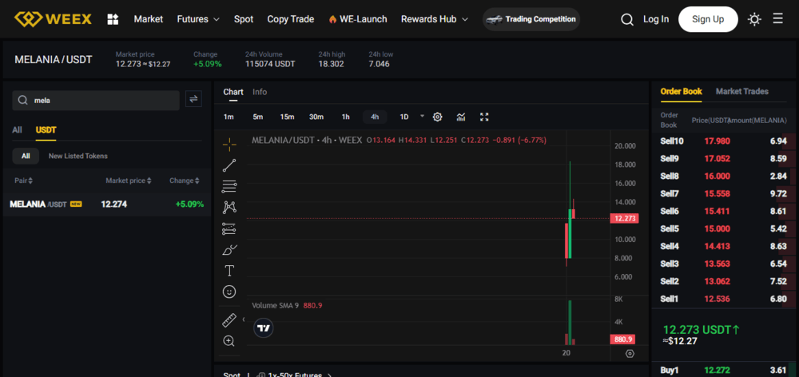Set chart interval to 5m
The width and height of the screenshot is (799, 377).
tap(258, 117)
